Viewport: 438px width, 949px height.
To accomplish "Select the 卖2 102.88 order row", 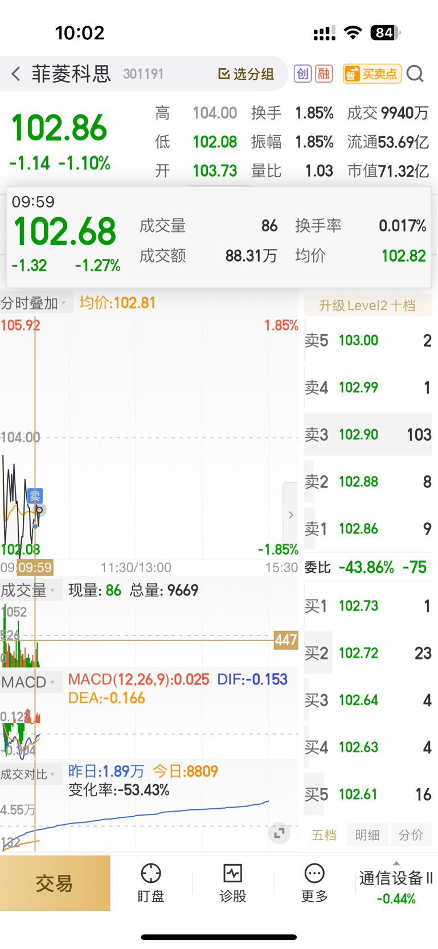I will [x=367, y=482].
